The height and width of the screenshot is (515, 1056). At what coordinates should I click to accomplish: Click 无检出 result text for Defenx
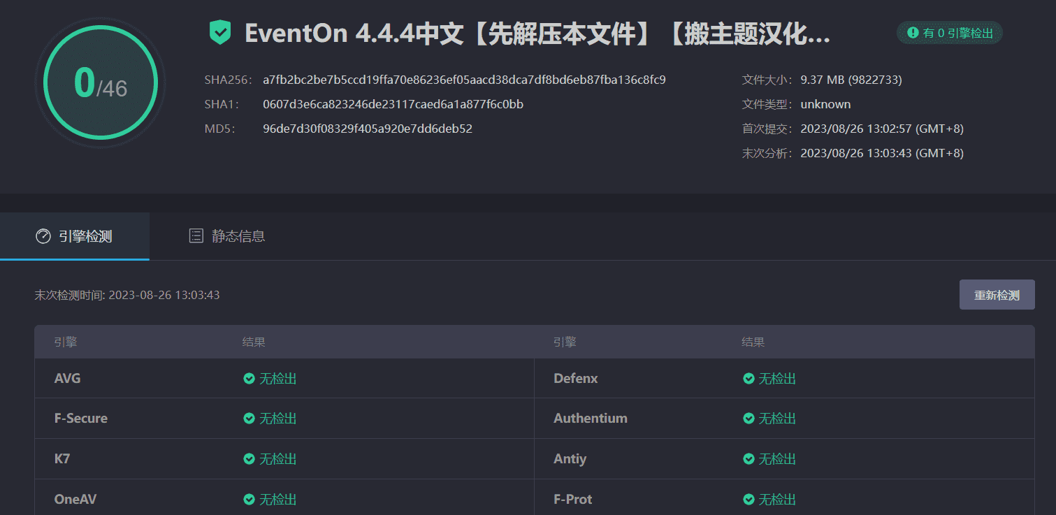(x=778, y=379)
